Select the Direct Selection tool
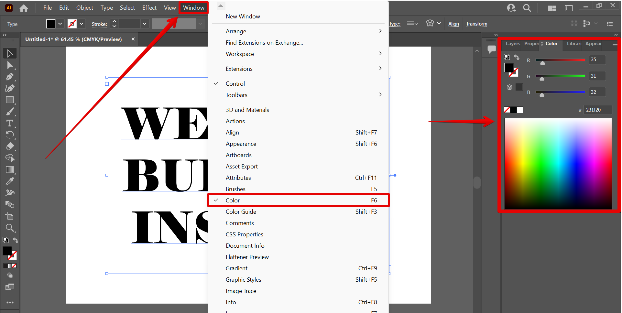622x313 pixels. click(x=10, y=65)
